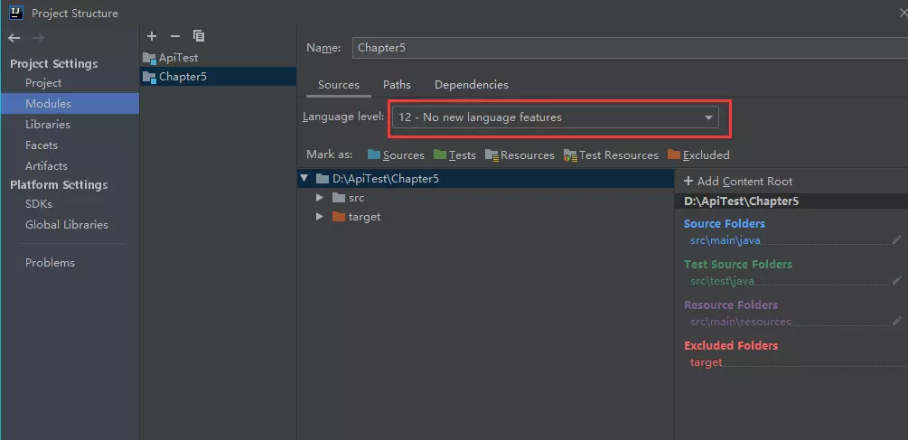
Task: Collapse the D:\ApiTest\Chapter5 root node
Action: click(x=304, y=179)
